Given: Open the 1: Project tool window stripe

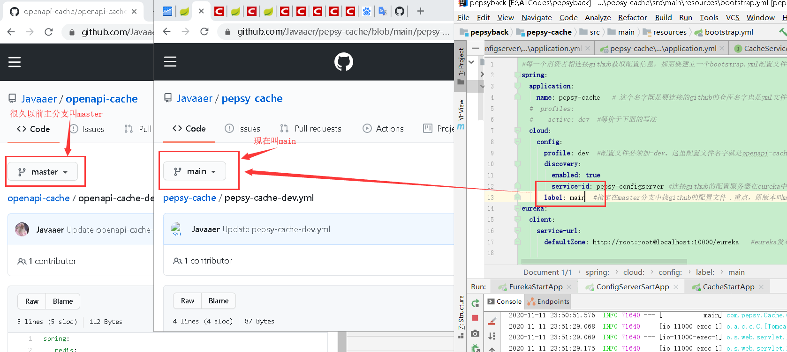Looking at the screenshot, I should pos(461,66).
